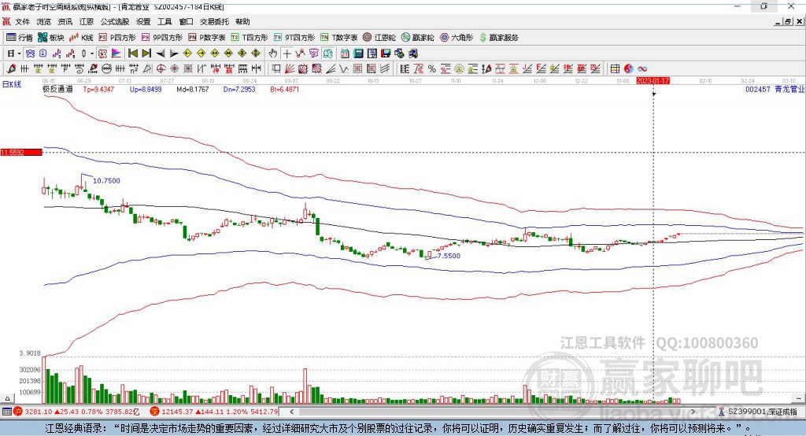Open the 板块 sector view
Screen dimensions: 806x436
point(51,38)
